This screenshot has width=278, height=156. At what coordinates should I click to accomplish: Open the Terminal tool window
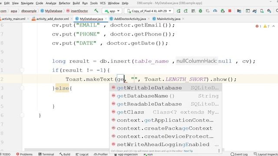pyautogui.click(x=46, y=154)
